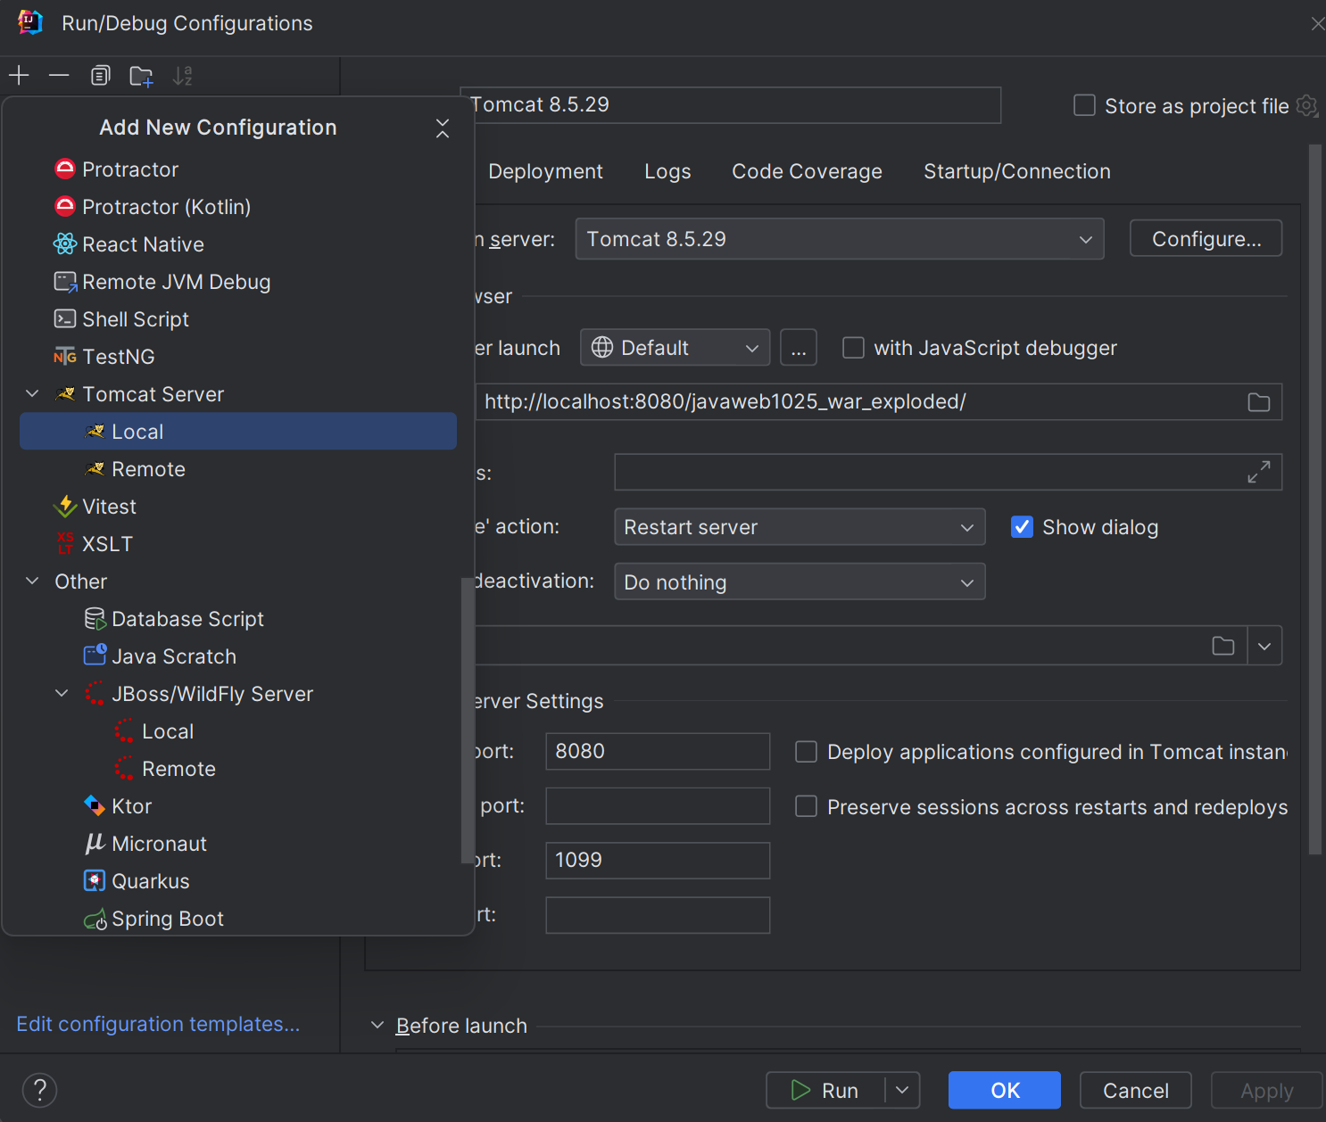Enable Store as project file checkbox
The image size is (1326, 1122).
coord(1084,105)
